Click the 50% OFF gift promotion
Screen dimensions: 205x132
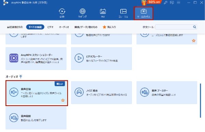(151, 2)
